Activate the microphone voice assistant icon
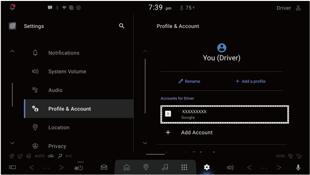This screenshot has height=175, width=310. [298, 167]
